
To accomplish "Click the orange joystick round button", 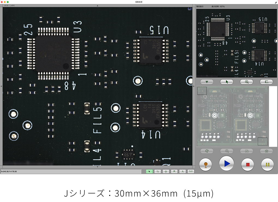I will pyautogui.click(x=206, y=164).
